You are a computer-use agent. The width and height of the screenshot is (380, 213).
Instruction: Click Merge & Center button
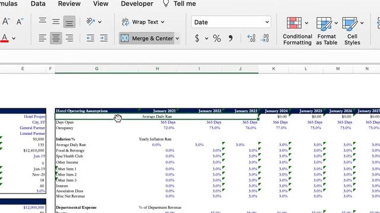click(x=147, y=38)
